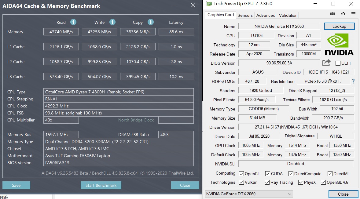Click the Pixel Fillrate value 64.8 GPixel/s
360x199 pixels.
pyautogui.click(x=257, y=99)
